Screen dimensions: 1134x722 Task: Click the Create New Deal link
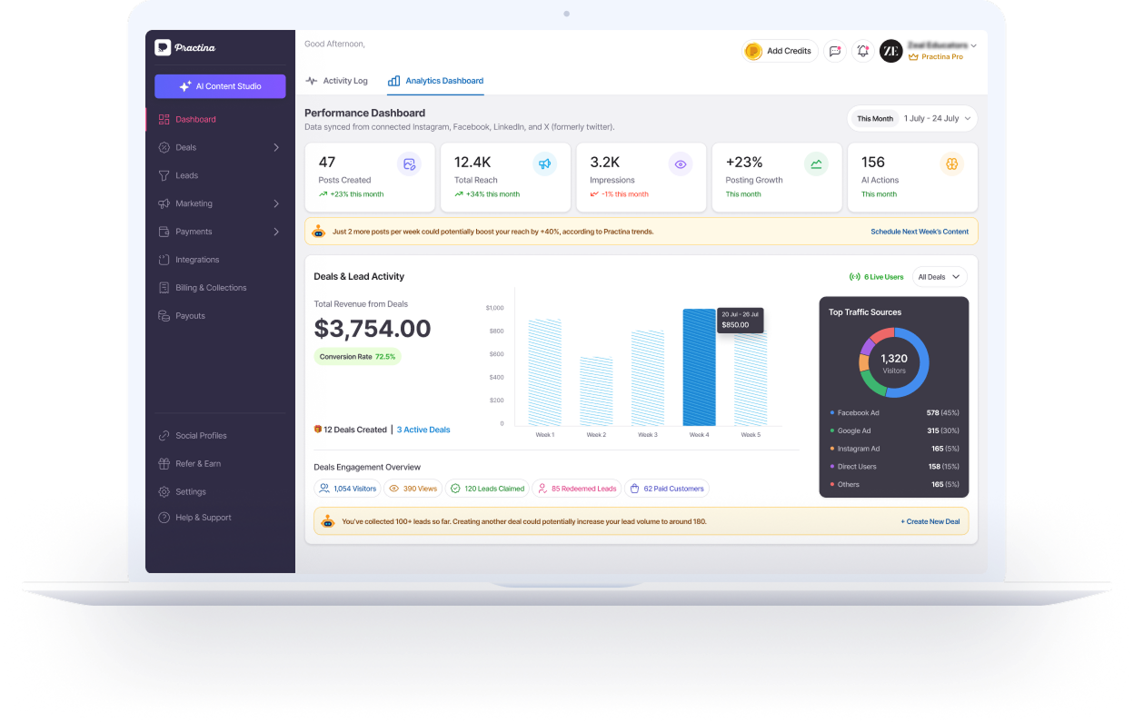pos(930,522)
